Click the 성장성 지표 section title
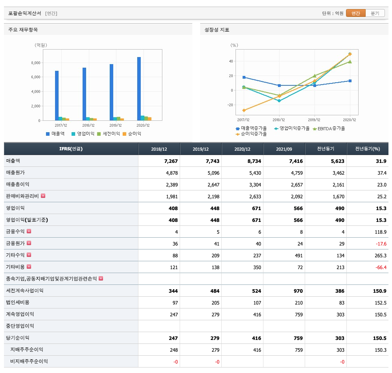Screen dimensions: 392x373 (217, 30)
